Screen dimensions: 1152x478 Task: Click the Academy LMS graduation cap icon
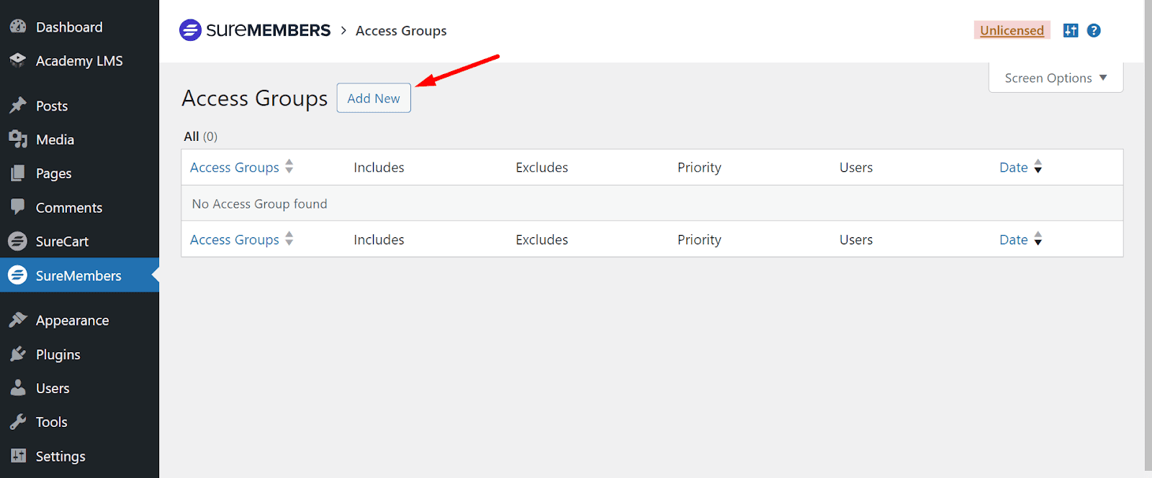[x=18, y=60]
